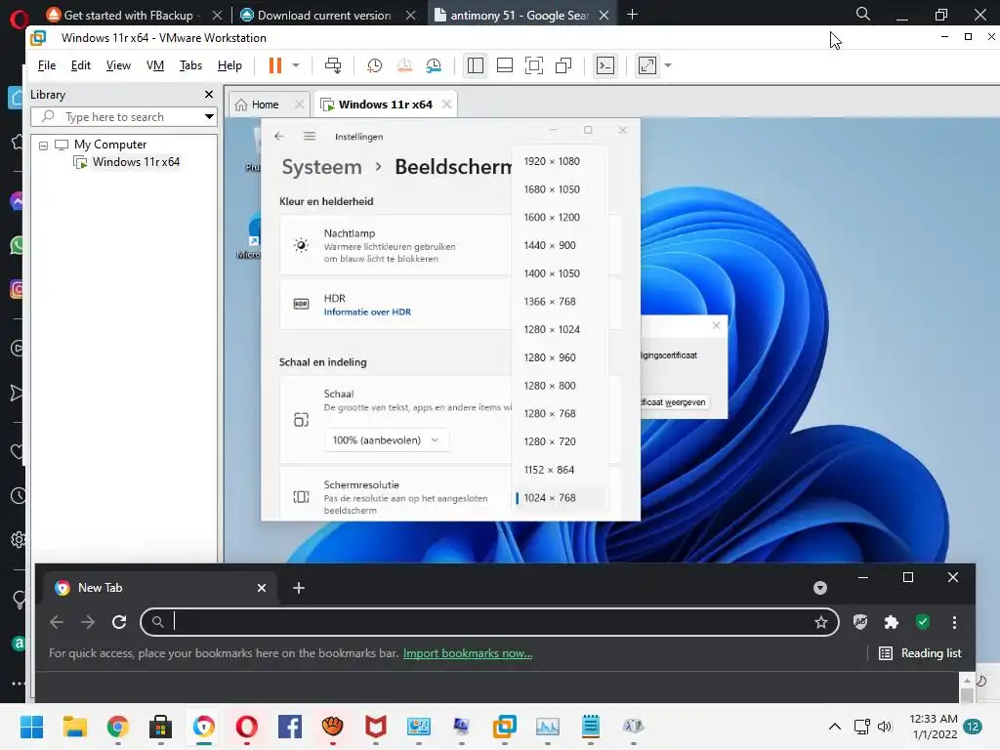
Task: Open the Chrome tab search dropdown
Action: coord(820,588)
